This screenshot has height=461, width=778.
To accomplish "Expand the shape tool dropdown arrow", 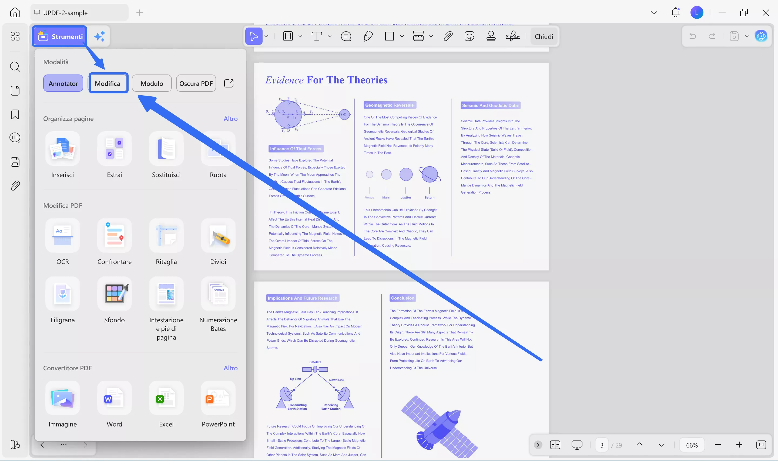I will 402,36.
